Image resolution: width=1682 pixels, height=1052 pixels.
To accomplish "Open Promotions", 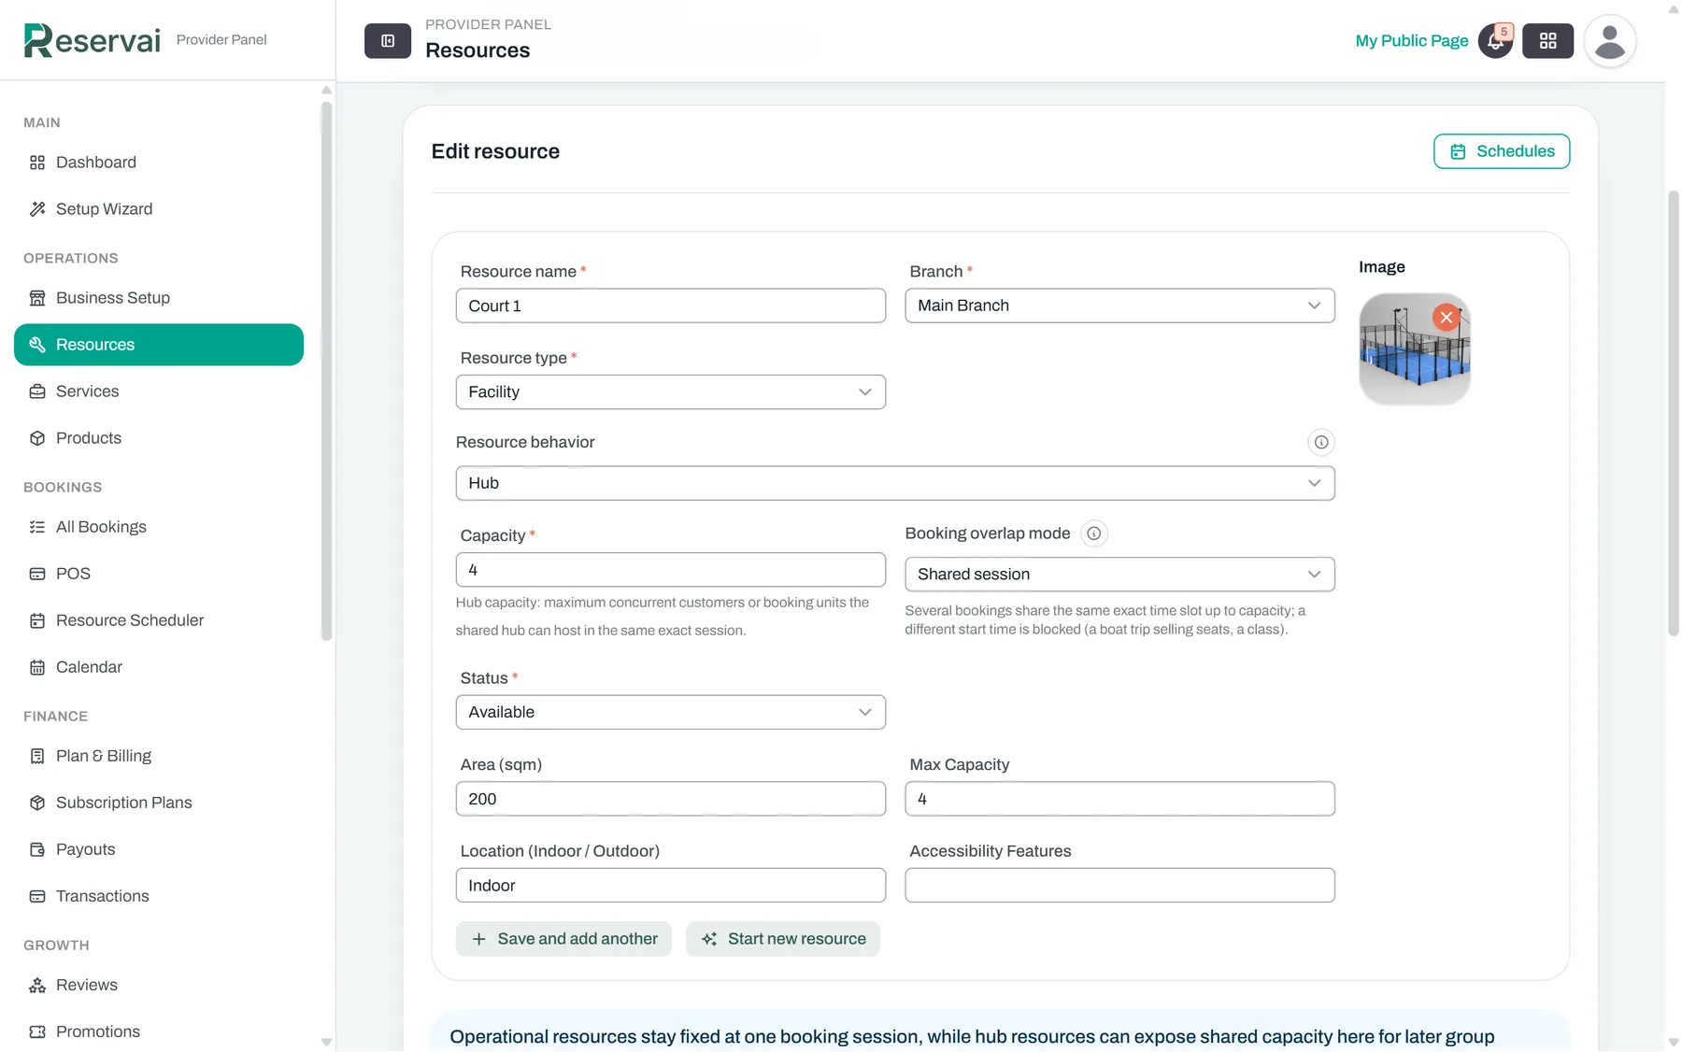I will point(159,1031).
